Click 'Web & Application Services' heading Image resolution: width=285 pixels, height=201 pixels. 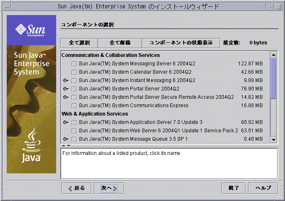(x=95, y=113)
